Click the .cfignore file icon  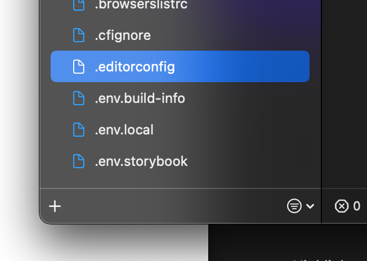79,35
